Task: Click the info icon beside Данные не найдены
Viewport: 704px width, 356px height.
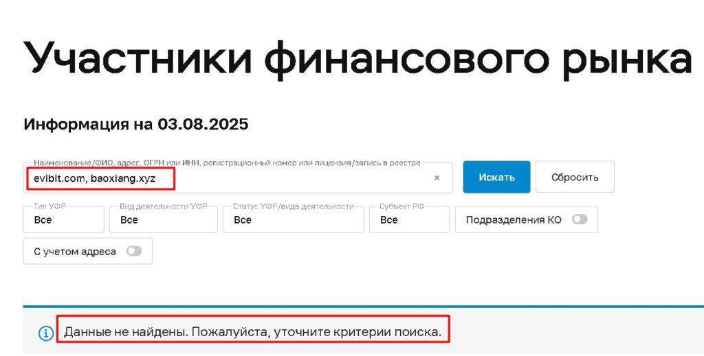Action: (x=46, y=333)
